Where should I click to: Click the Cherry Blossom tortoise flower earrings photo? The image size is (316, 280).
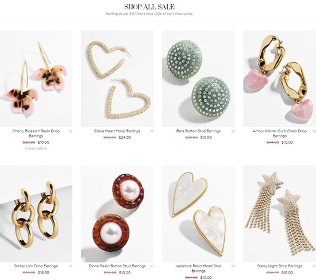point(36,79)
